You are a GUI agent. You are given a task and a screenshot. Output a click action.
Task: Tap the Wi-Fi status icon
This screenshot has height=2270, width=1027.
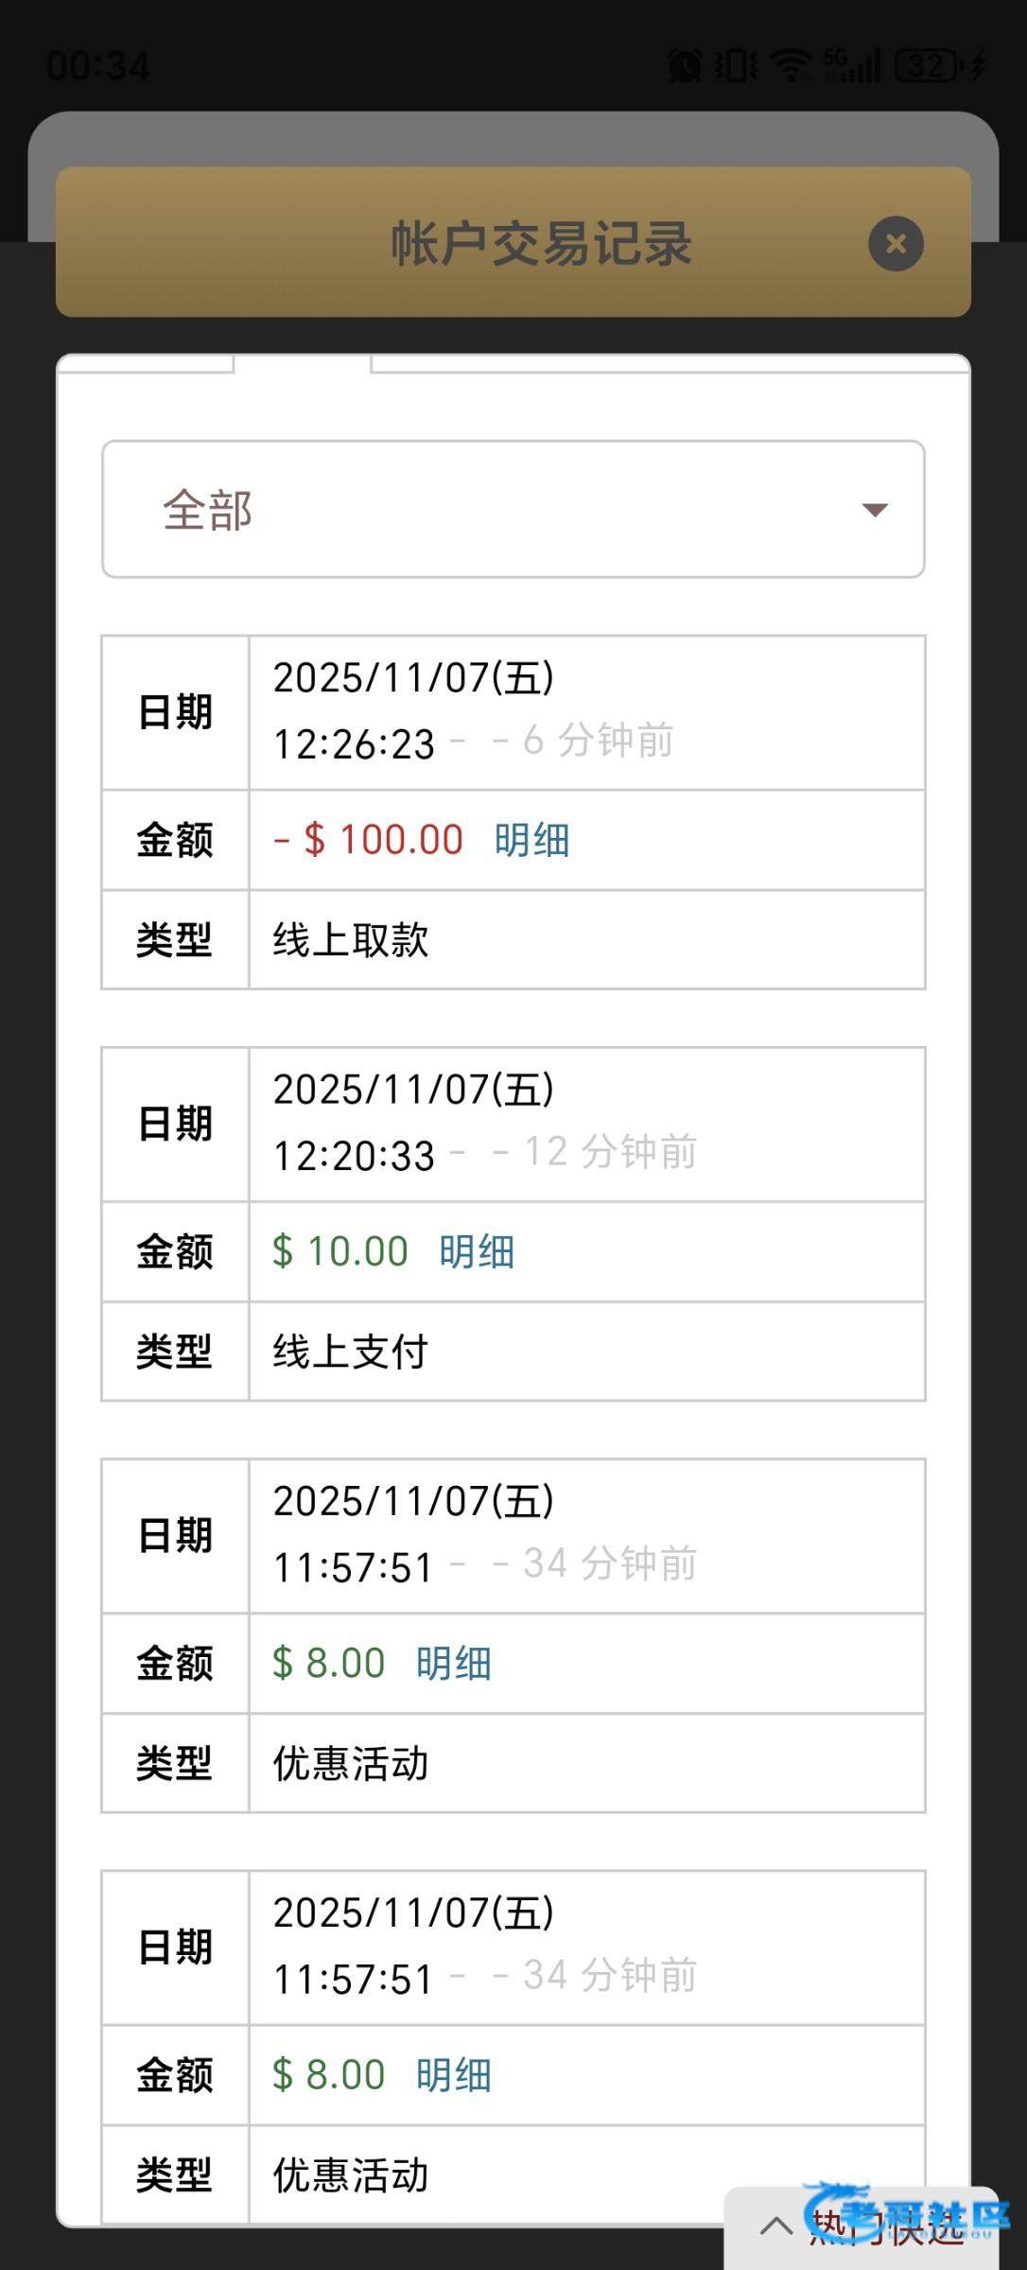point(791,65)
